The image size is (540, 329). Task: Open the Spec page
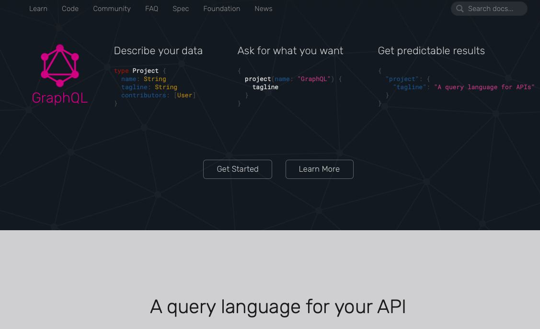[x=181, y=8]
